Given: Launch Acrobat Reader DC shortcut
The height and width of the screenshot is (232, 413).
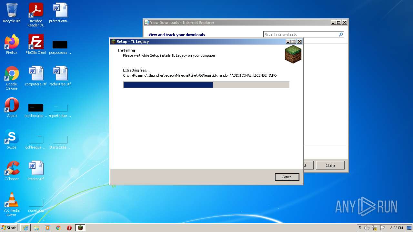Looking at the screenshot, I should (36, 15).
